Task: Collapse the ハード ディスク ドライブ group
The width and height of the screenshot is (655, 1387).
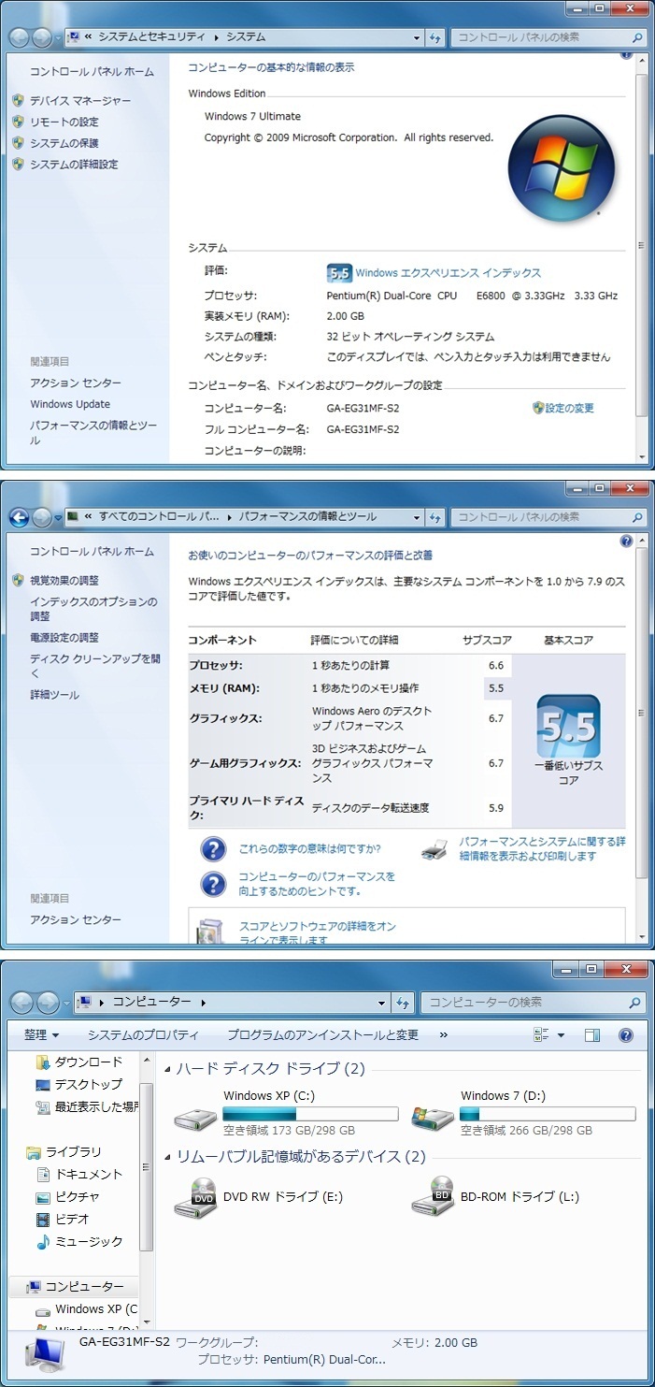Action: click(167, 1069)
